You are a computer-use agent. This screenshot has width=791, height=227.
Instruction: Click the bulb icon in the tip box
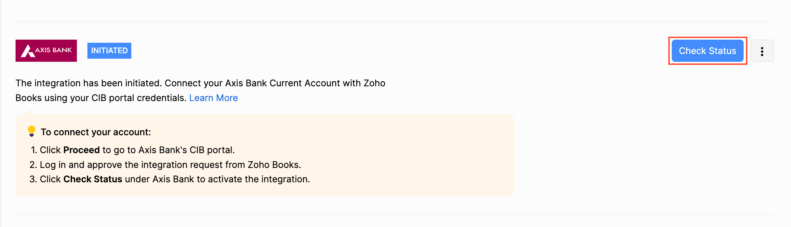point(32,131)
